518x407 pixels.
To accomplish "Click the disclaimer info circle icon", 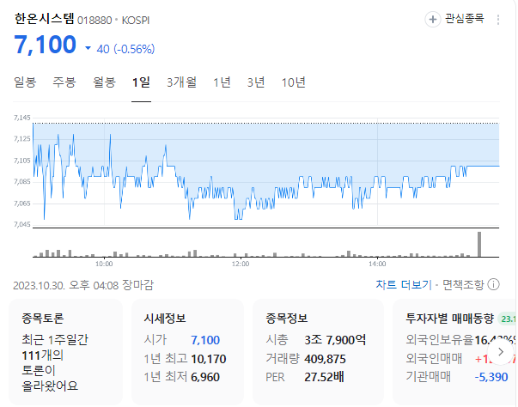I will pos(494,284).
